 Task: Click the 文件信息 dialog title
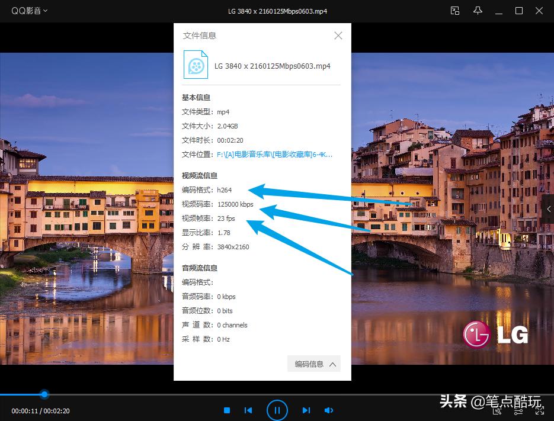199,36
